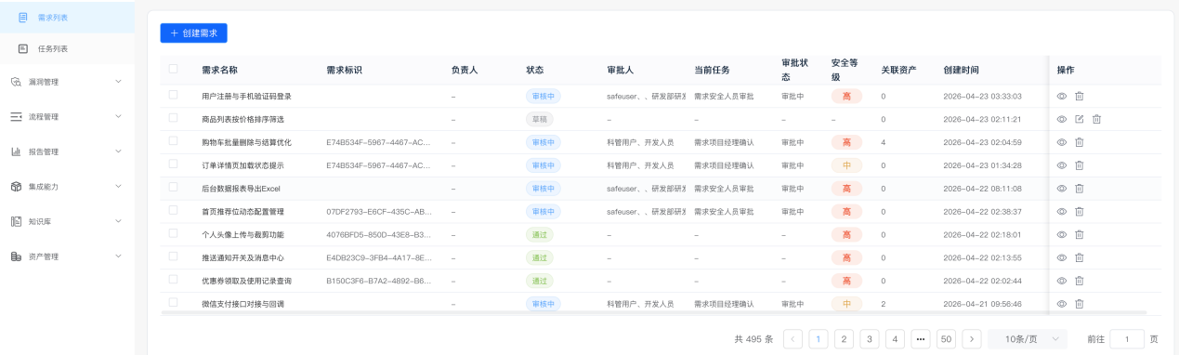Tick the select-all checkbox in table header
Viewport: 1179px width, 355px height.
click(x=173, y=69)
